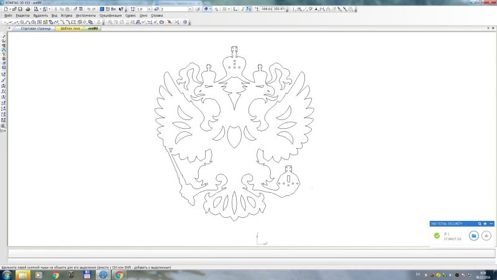
Task: Click the X coordinate input field
Action: pos(268,9)
